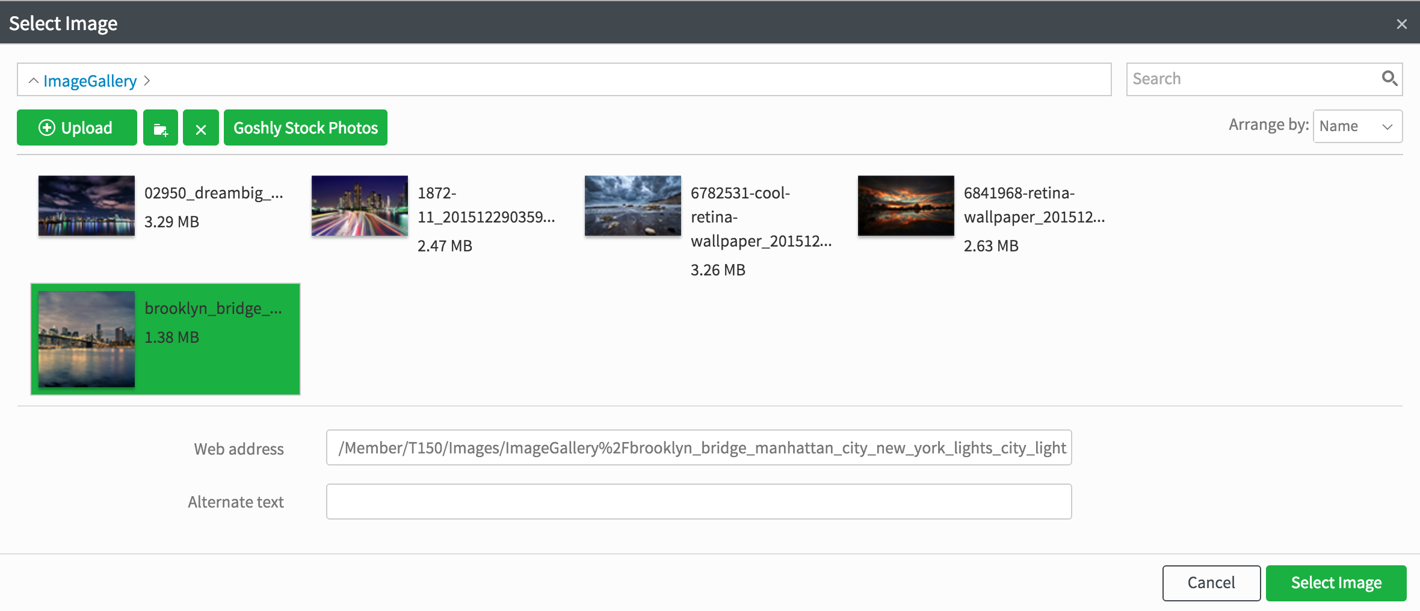Click the selected brooklyn_bridge thumbnail
The width and height of the screenshot is (1420, 611).
87,339
